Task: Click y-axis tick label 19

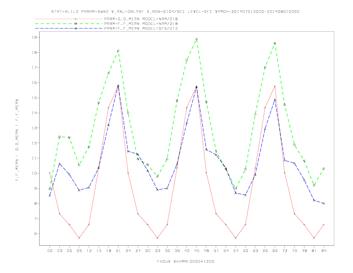Action: pos(34,37)
